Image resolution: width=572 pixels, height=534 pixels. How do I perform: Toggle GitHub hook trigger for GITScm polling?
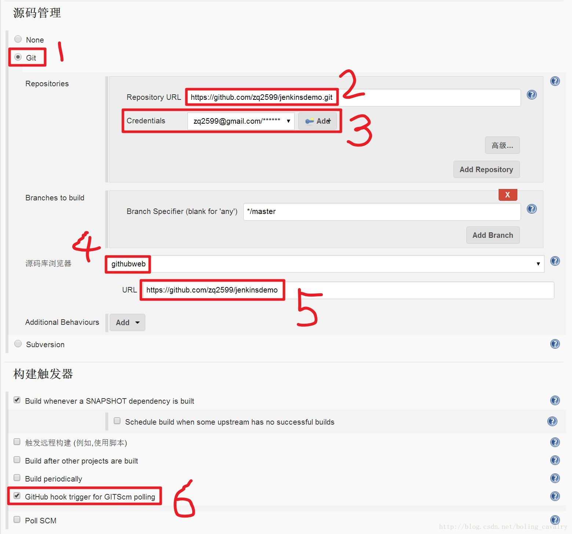17,496
